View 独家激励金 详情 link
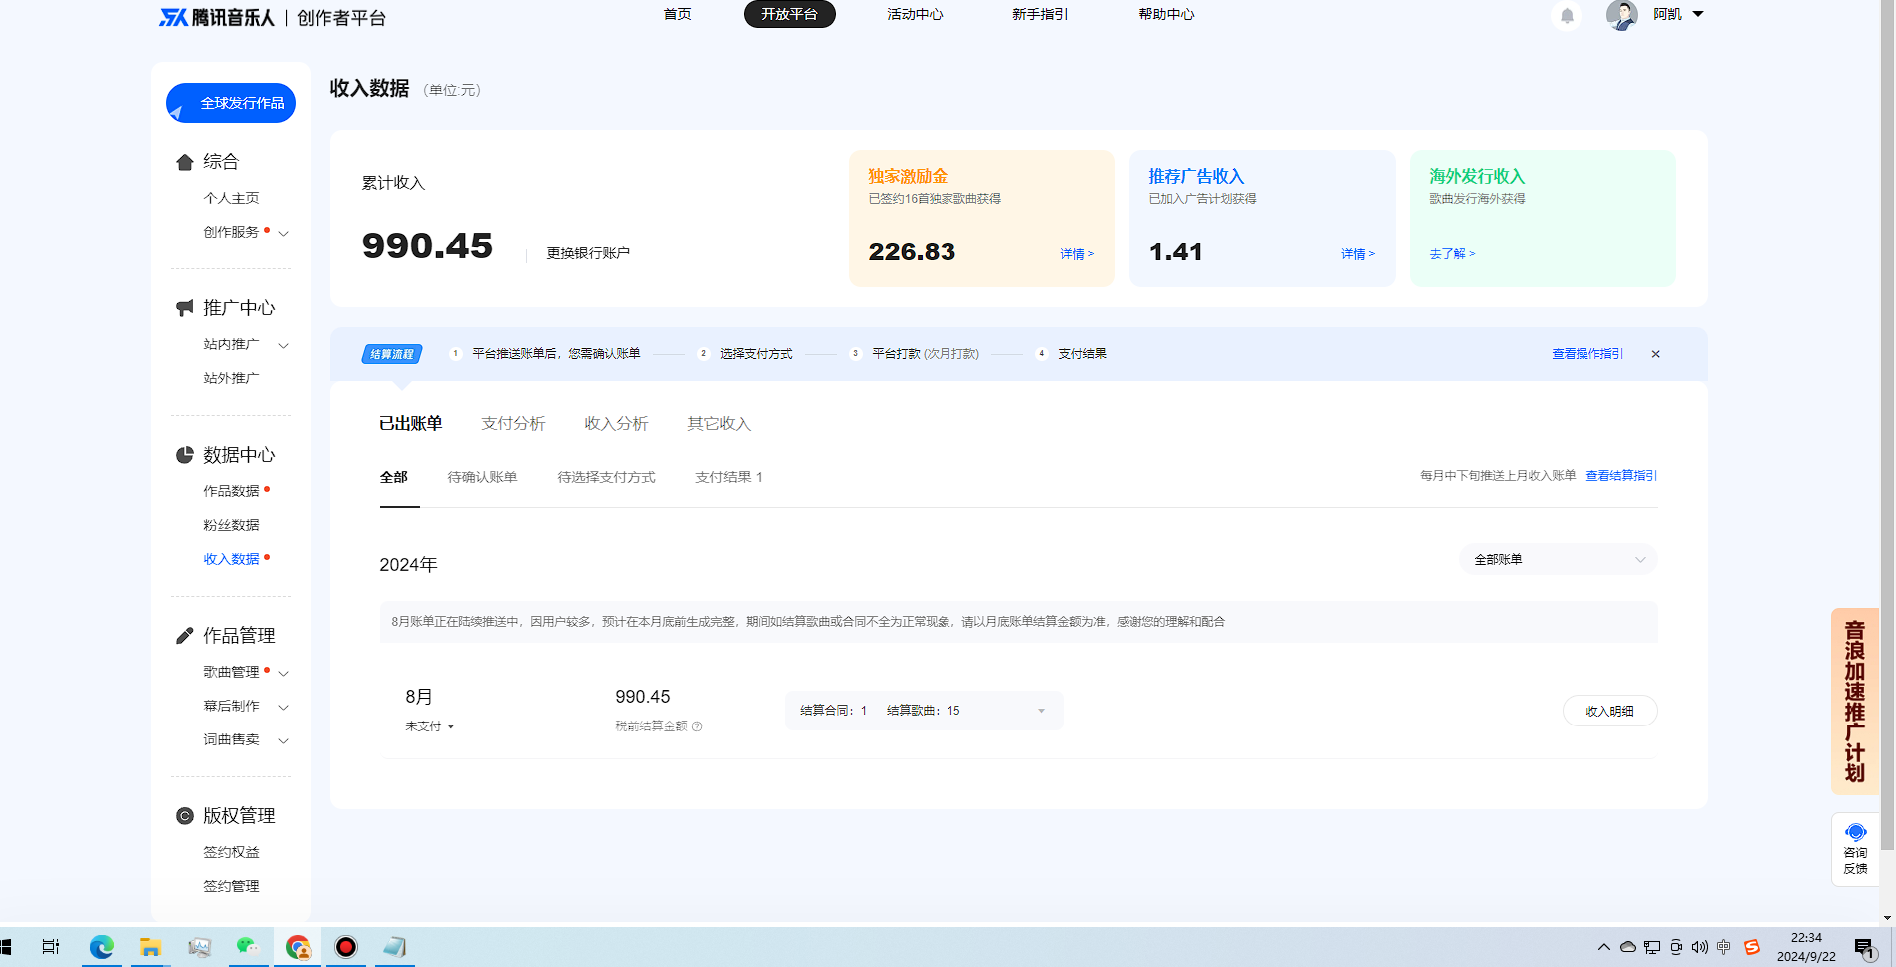 tap(1076, 254)
